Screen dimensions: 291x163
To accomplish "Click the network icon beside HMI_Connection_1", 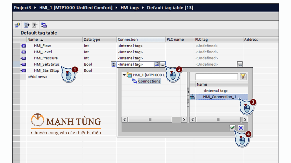I will [x=192, y=97].
